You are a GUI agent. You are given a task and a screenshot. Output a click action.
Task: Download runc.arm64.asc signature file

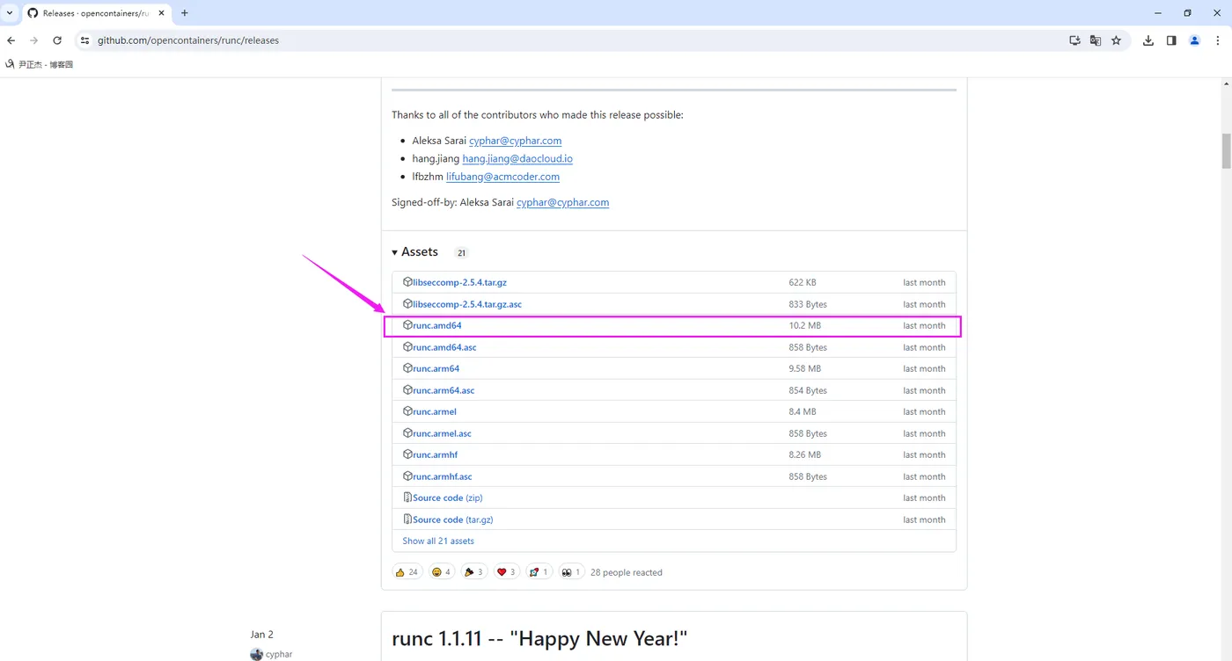pos(444,390)
